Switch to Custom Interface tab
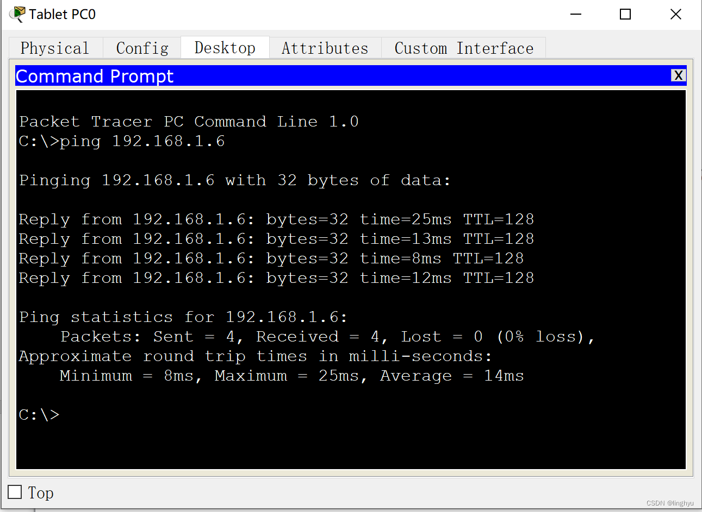The width and height of the screenshot is (702, 512). click(x=464, y=48)
